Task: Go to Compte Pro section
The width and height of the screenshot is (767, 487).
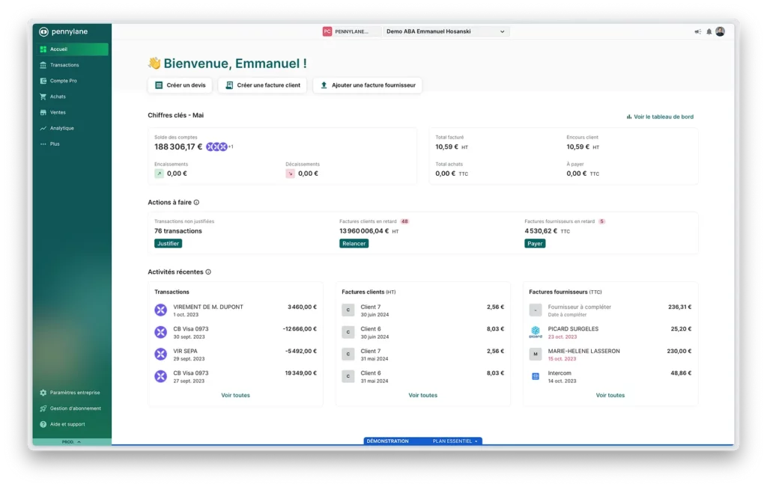Action: (x=72, y=81)
